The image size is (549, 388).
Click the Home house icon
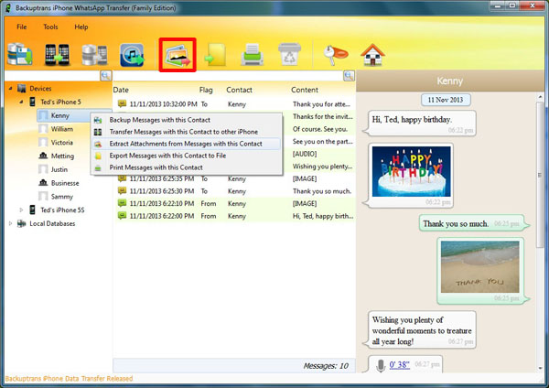(x=373, y=55)
